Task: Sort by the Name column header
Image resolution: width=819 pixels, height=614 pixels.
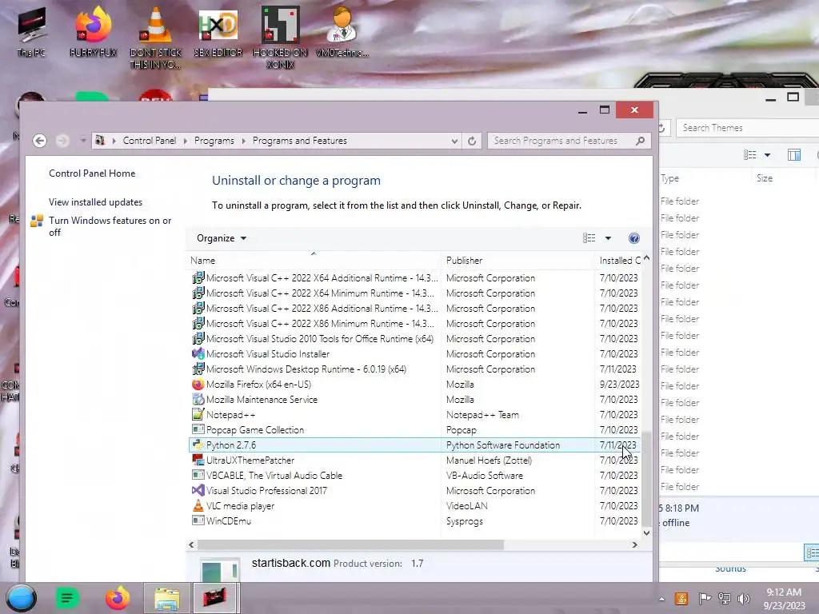Action: pos(314,260)
